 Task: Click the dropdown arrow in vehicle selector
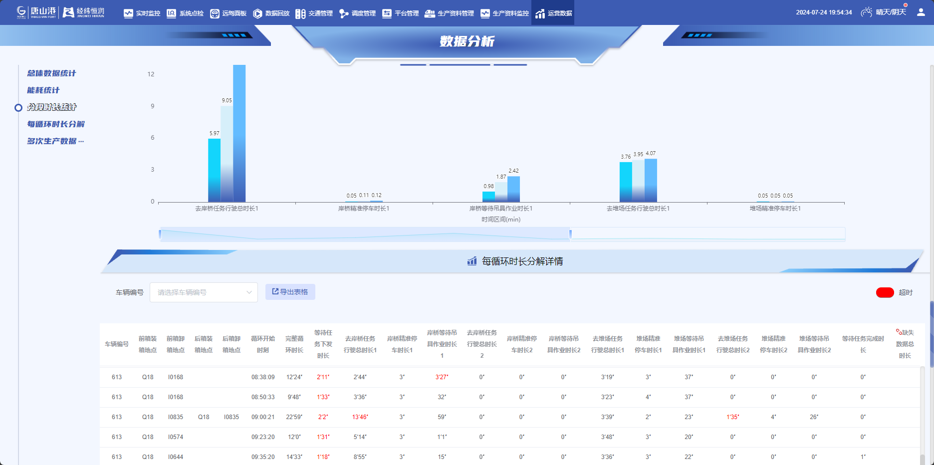(249, 292)
